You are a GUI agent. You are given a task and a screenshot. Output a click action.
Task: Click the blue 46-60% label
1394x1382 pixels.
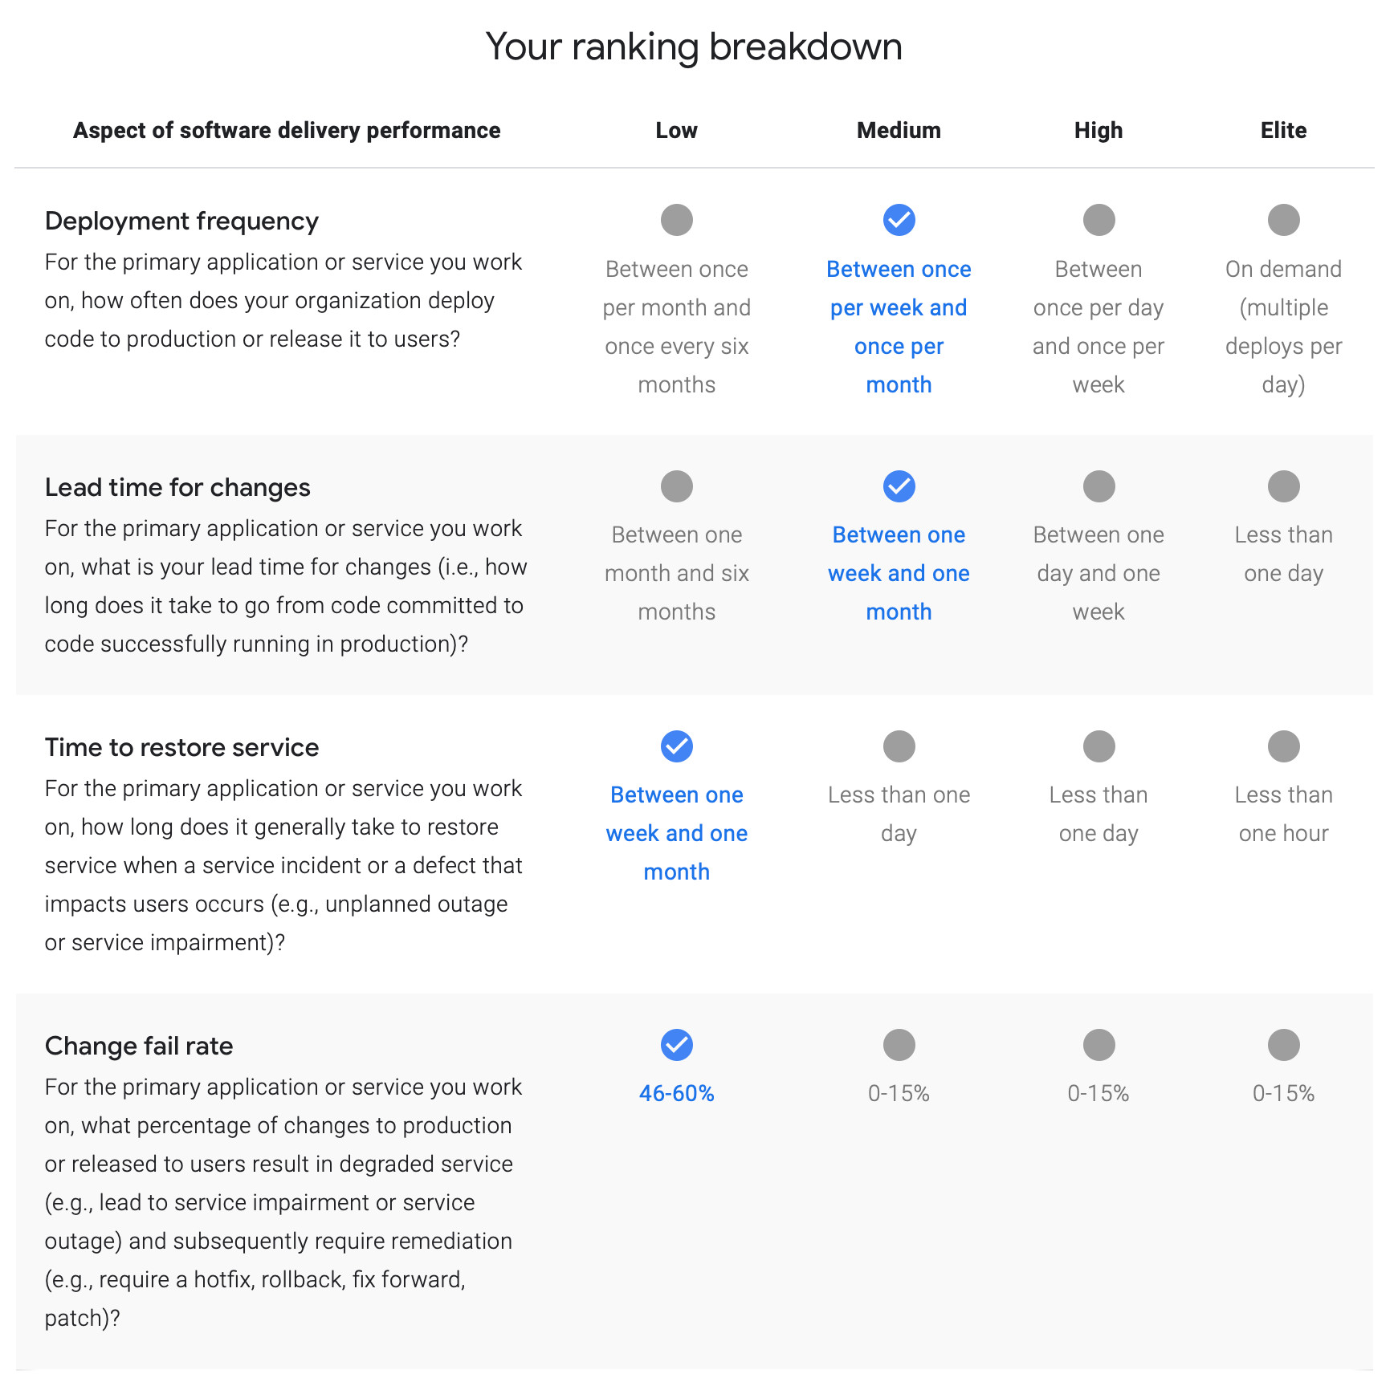pyautogui.click(x=676, y=1093)
